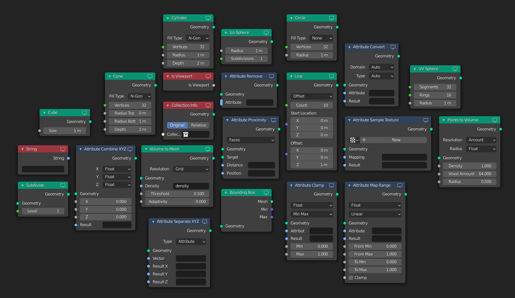Click the String node text input field

[x=43, y=169]
